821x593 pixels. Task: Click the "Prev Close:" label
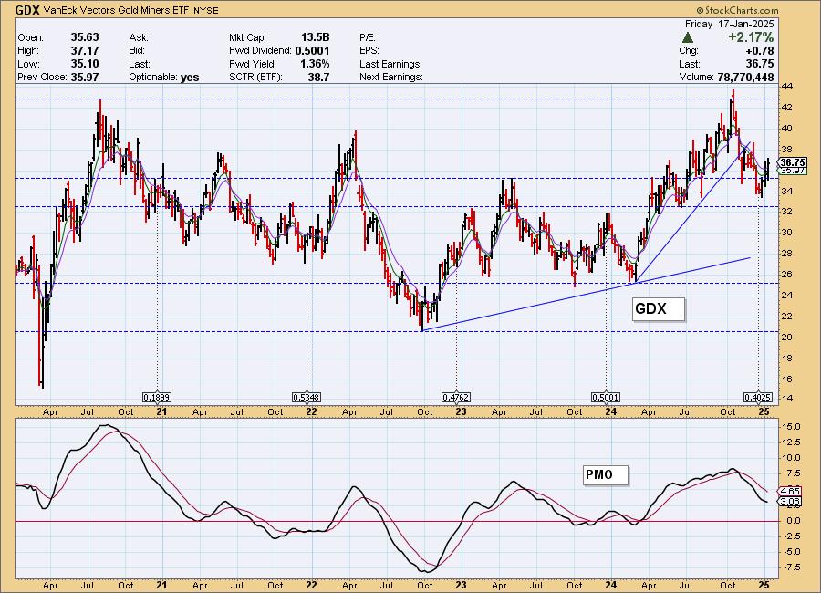(42, 77)
